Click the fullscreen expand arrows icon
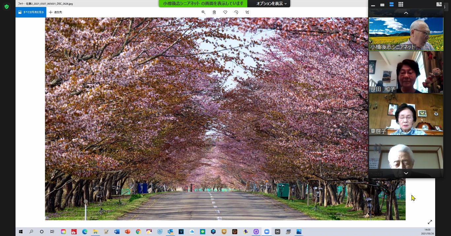Screen dimensions: 451x236 (x=430, y=222)
